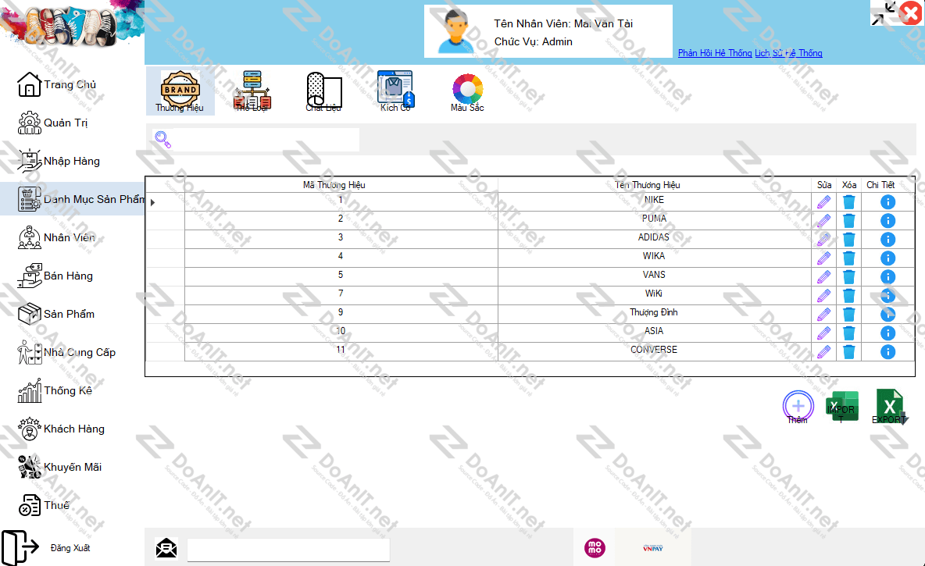Screen dimensions: 925x566
Task: Edit the VANS brand row
Action: 823,276
